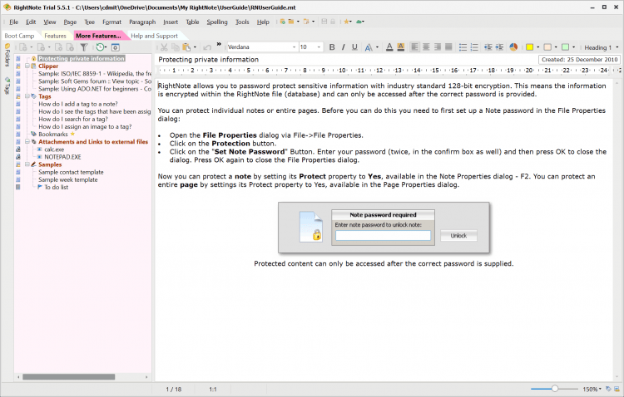Cut selection with scissors icon
This screenshot has width=624, height=397.
pos(164,47)
